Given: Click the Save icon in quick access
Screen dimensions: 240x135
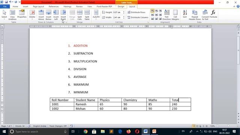Looking at the screenshot, I should pyautogui.click(x=6, y=2).
